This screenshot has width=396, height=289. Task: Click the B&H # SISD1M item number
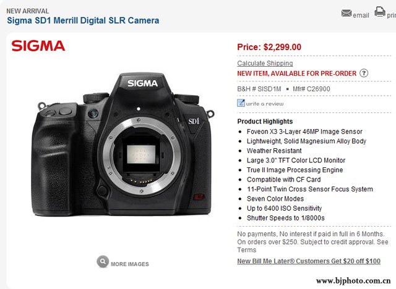(x=259, y=89)
